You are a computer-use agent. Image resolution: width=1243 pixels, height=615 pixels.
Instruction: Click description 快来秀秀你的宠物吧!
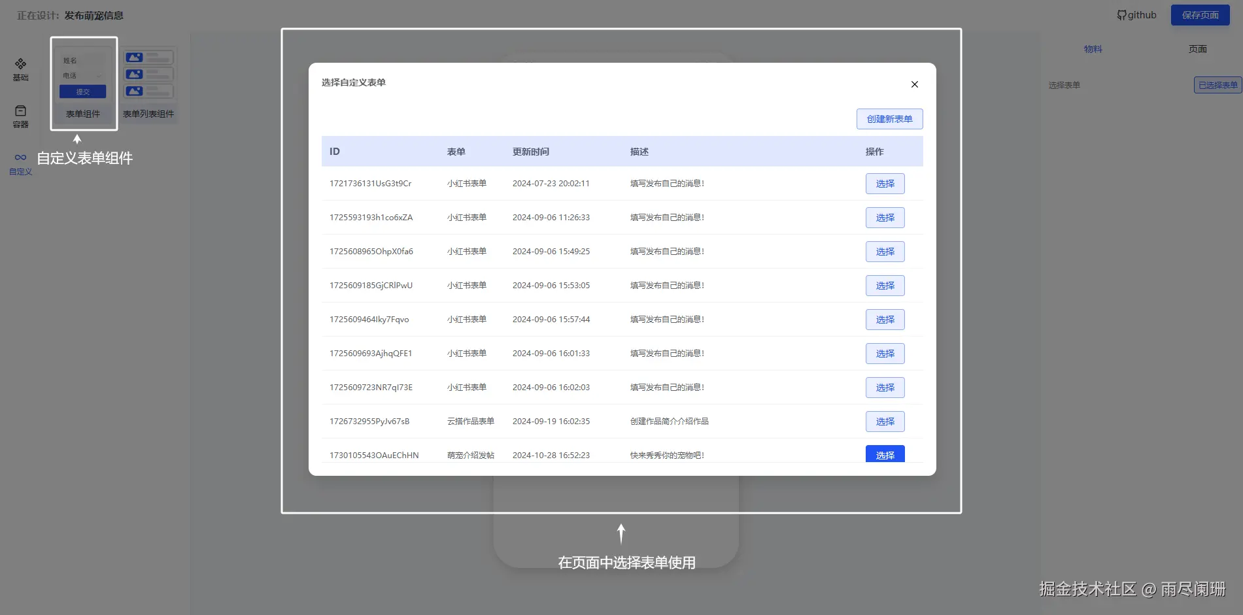668,456
